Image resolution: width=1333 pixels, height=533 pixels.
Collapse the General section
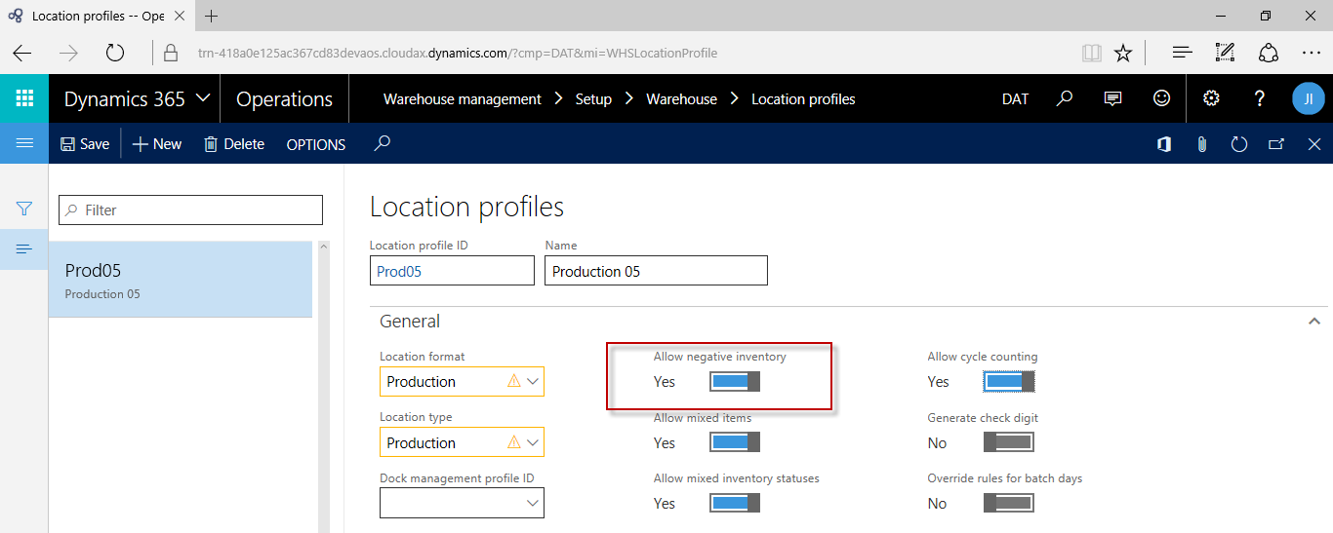(x=1314, y=321)
